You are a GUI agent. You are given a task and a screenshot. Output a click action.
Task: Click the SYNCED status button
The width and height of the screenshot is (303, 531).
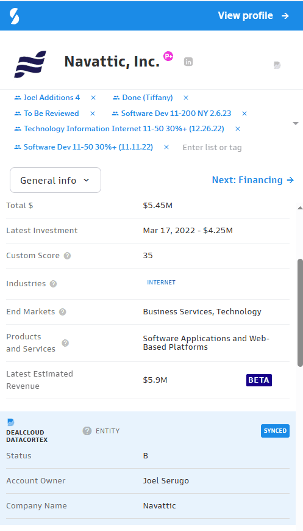(x=276, y=431)
